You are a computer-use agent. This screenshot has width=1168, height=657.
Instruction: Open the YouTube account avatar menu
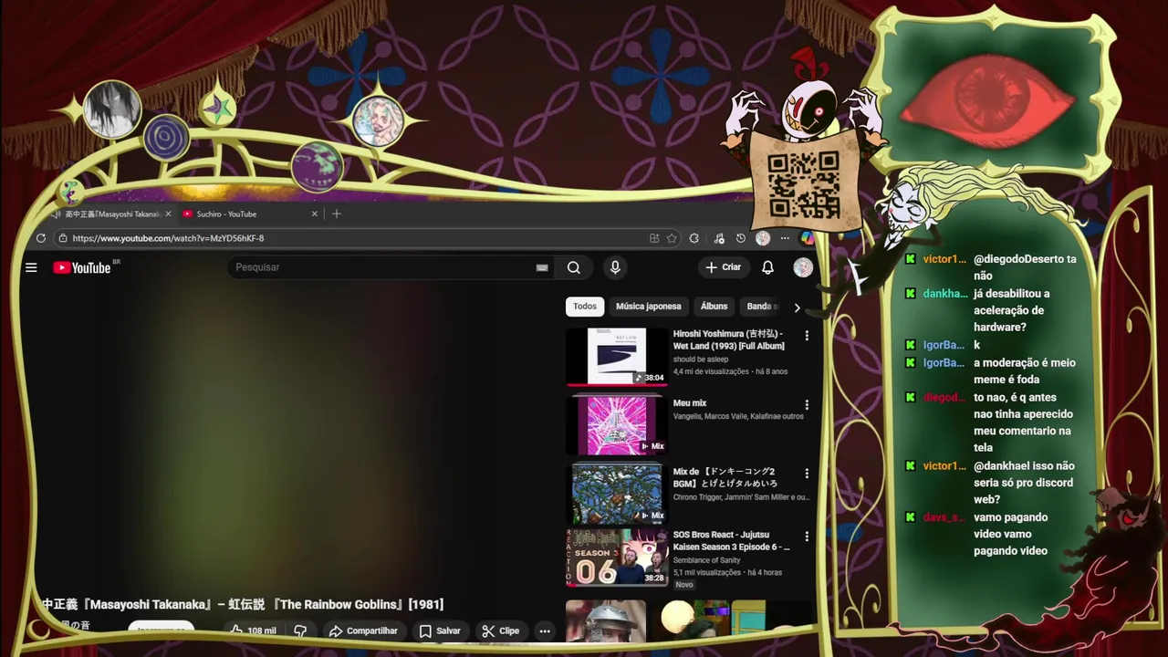tap(803, 267)
